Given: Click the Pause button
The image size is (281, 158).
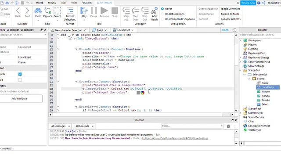Looking at the screenshot, I should coord(94,11).
